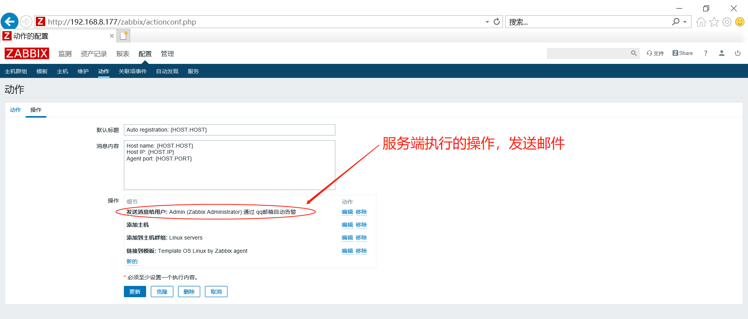
Task: Go to 主机群组 submenu
Action: 16,71
